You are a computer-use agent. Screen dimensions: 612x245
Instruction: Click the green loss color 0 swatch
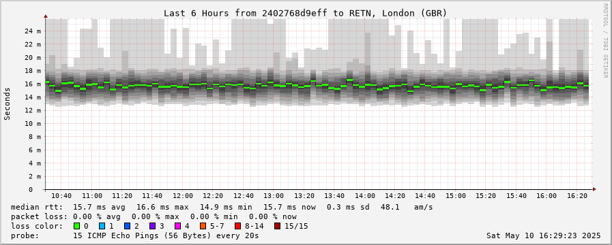pos(76,226)
